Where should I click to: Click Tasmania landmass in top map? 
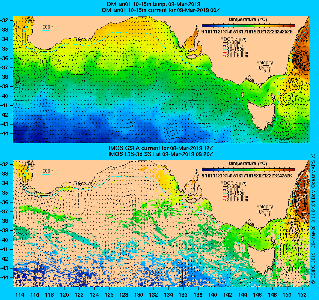262,115
